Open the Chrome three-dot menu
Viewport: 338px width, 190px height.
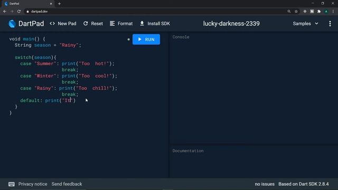pyautogui.click(x=333, y=12)
